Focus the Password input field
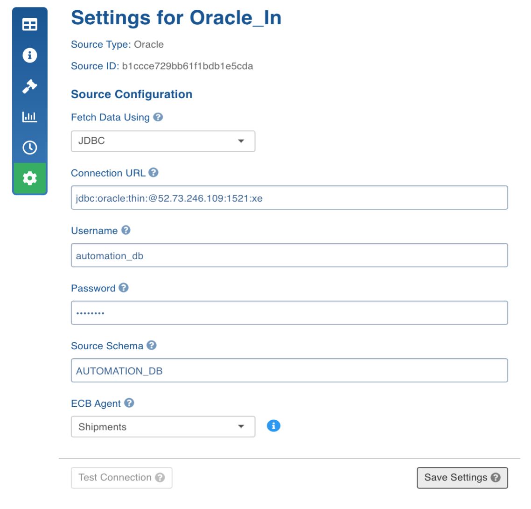The width and height of the screenshot is (531, 509). (289, 313)
